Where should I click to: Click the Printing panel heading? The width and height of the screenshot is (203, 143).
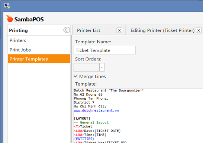click(x=18, y=30)
